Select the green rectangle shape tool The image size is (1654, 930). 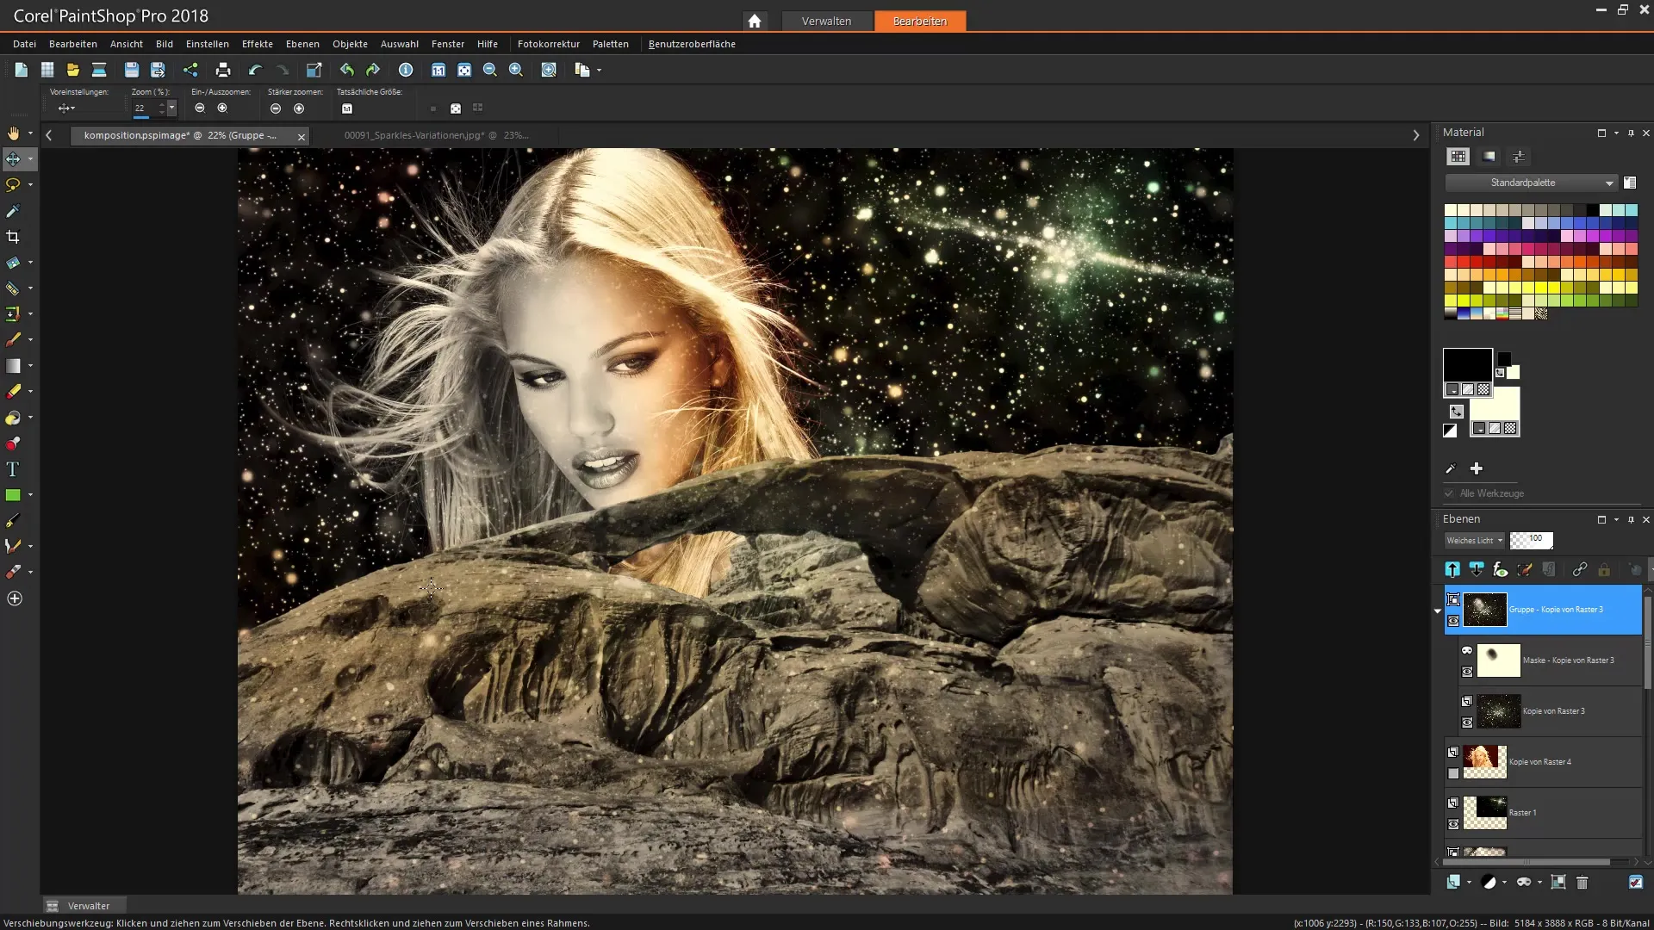[13, 495]
